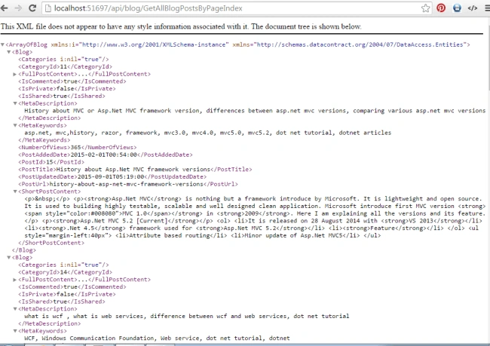Collapse the first Blog node
The height and width of the screenshot is (346, 490).
click(9, 52)
